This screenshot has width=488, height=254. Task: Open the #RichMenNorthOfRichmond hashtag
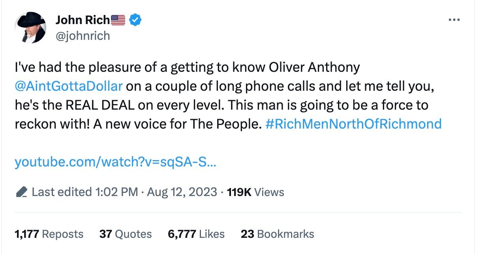click(354, 124)
